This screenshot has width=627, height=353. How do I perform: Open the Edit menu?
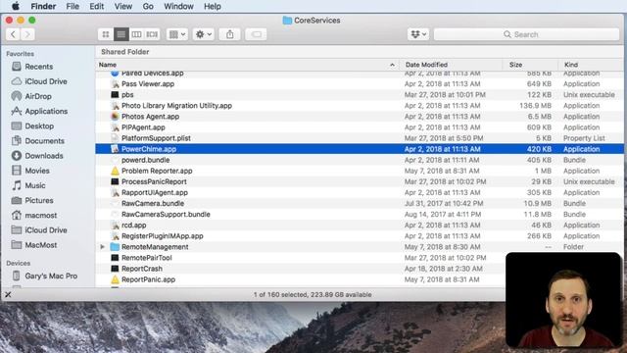click(96, 6)
